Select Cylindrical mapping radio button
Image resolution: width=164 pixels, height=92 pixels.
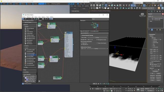pyautogui.click(x=152, y=39)
